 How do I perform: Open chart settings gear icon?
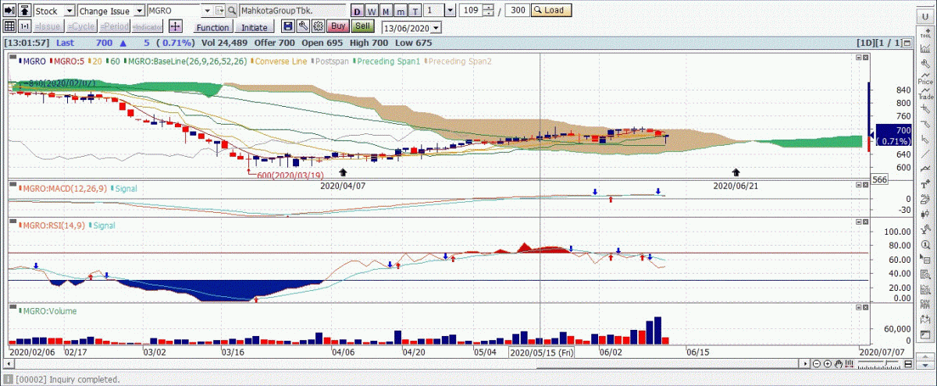tap(317, 27)
